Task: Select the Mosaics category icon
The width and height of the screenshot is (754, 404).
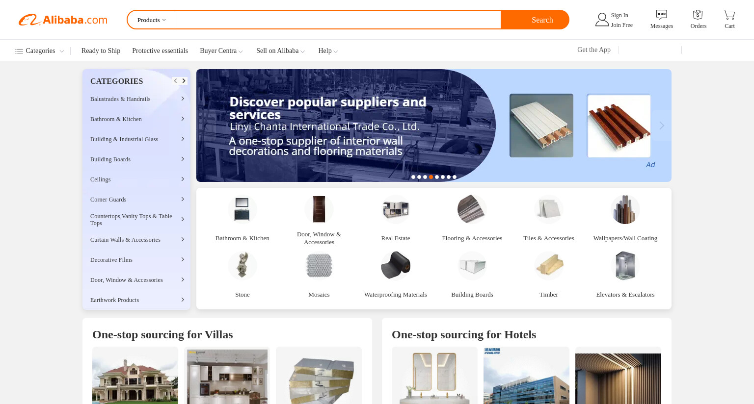Action: pyautogui.click(x=319, y=265)
